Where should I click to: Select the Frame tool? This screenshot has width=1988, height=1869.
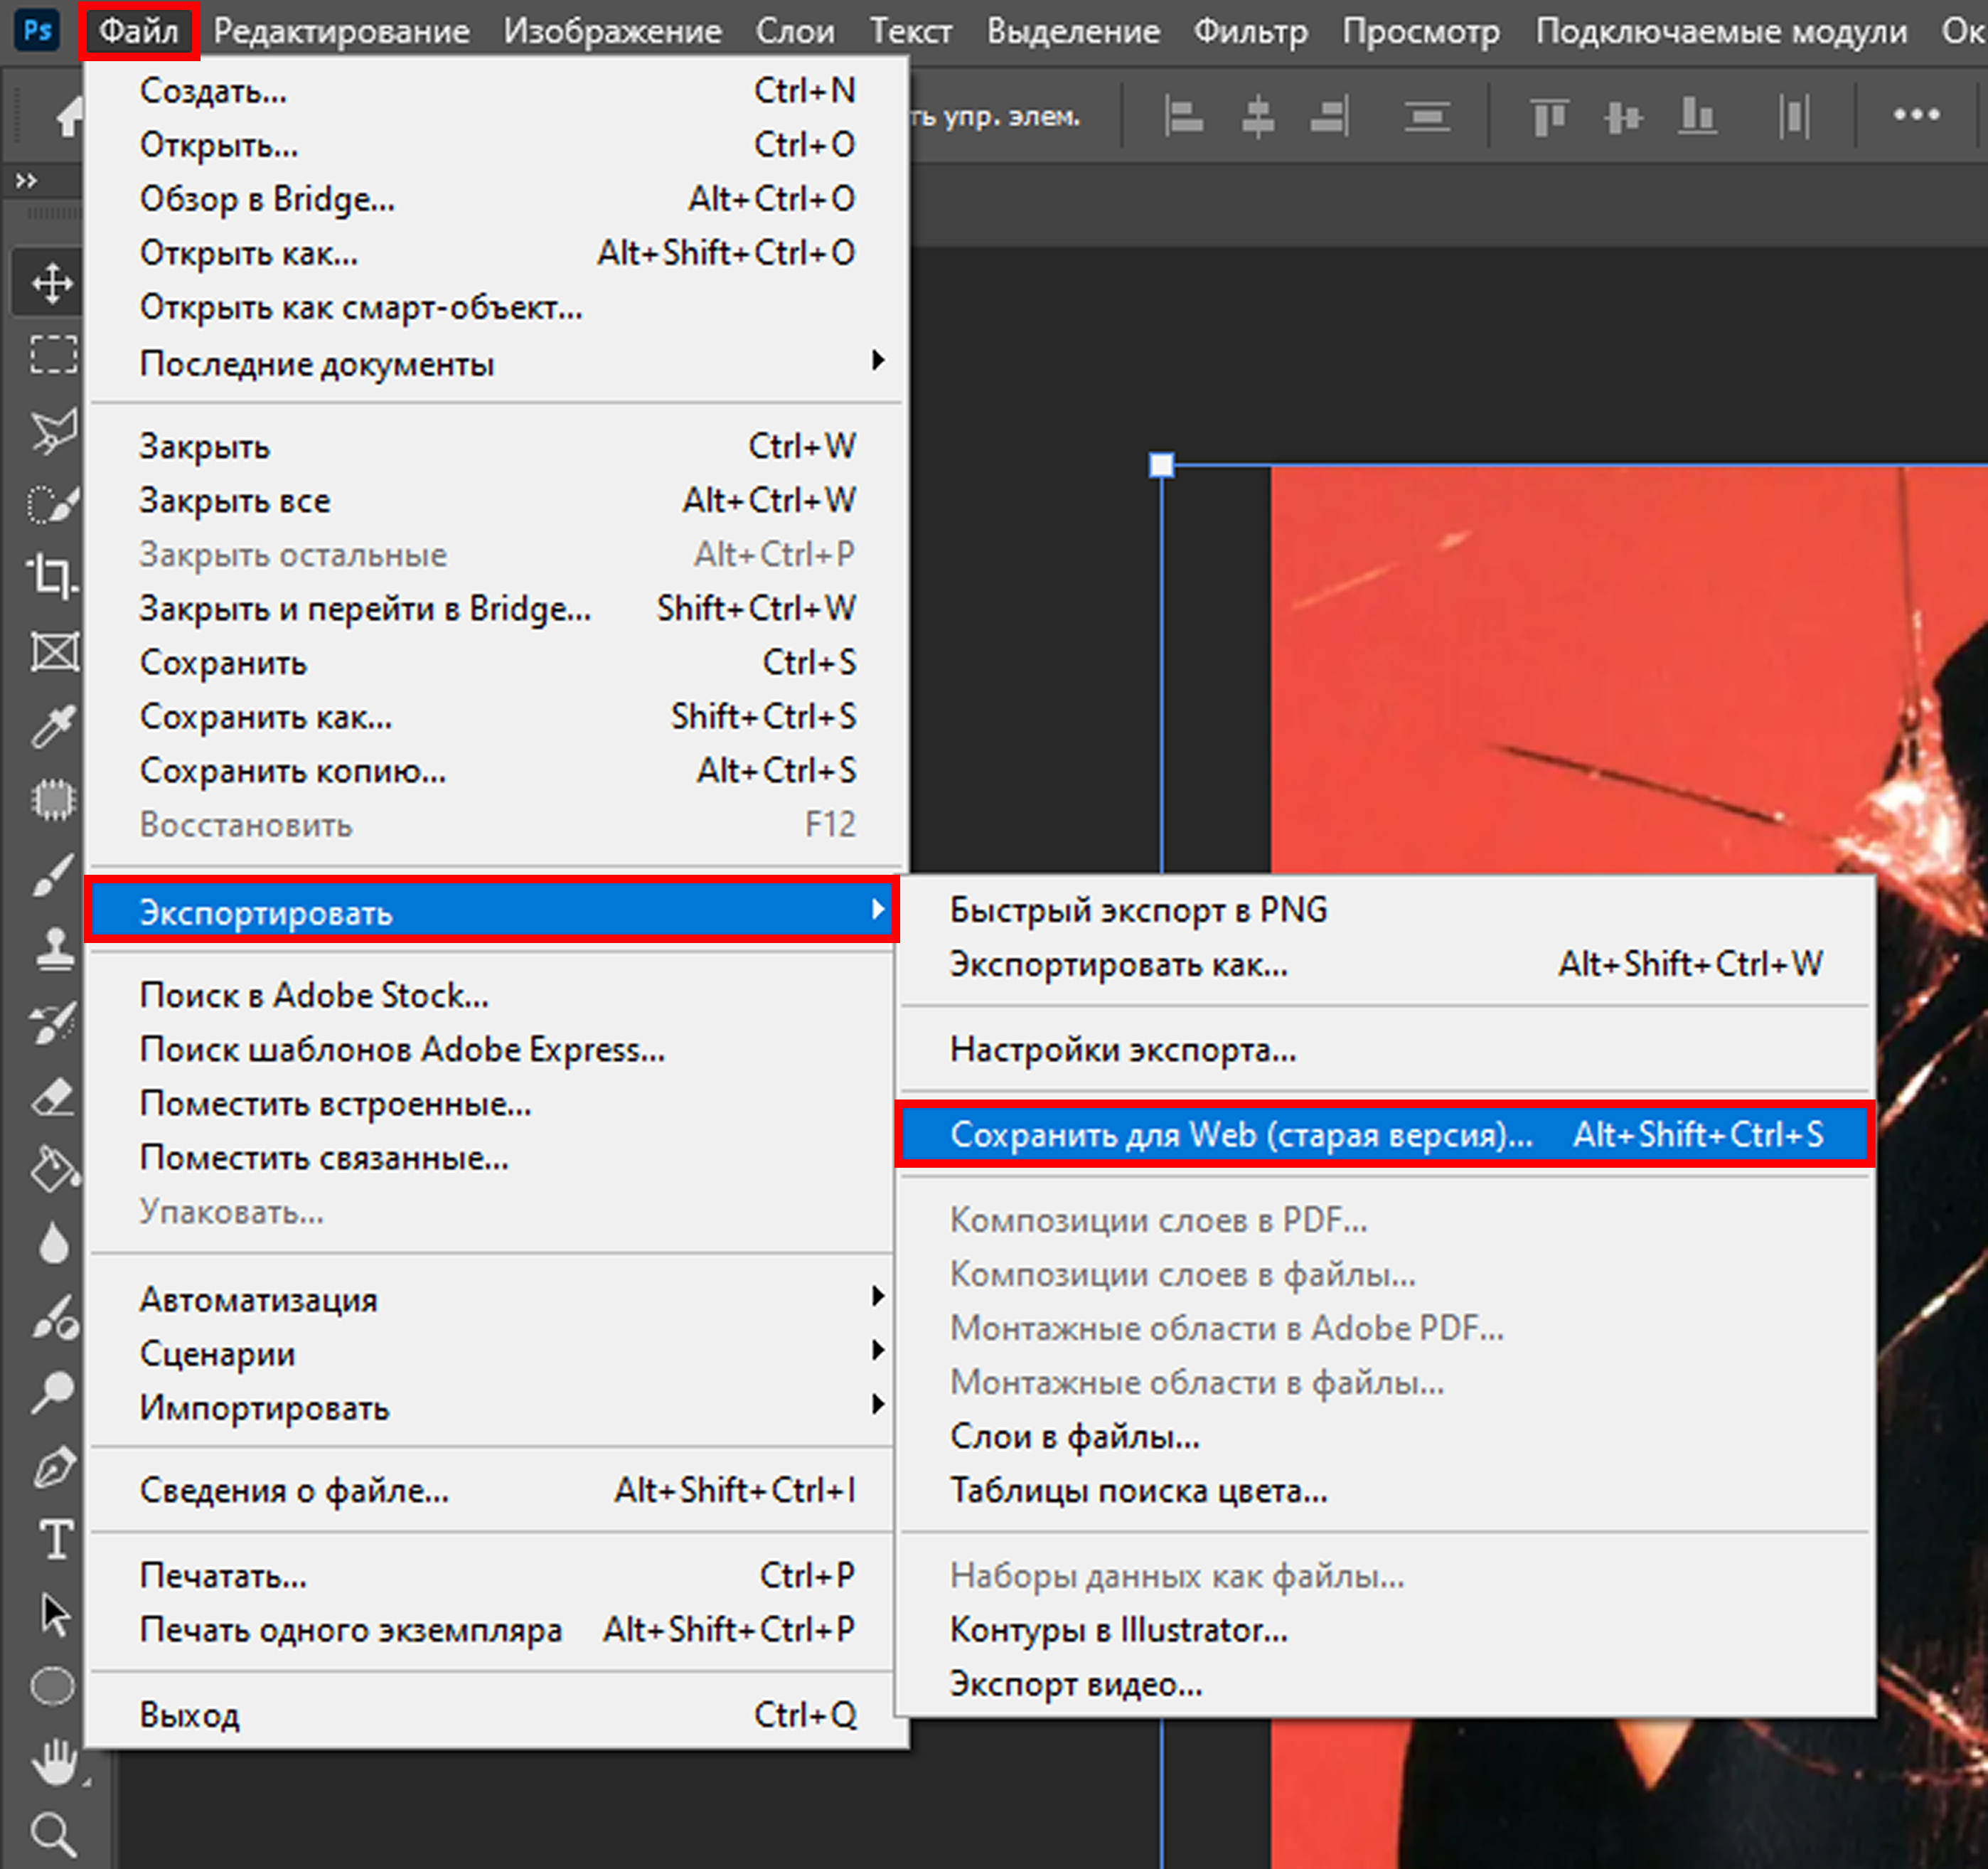pos(55,652)
